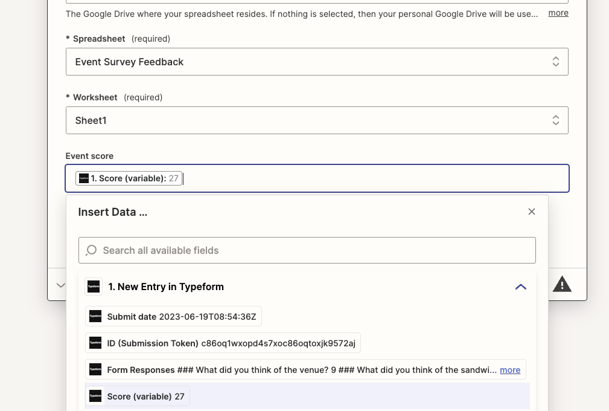Collapse the New Entry in Typeform section
This screenshot has height=411, width=609.
pyautogui.click(x=521, y=287)
